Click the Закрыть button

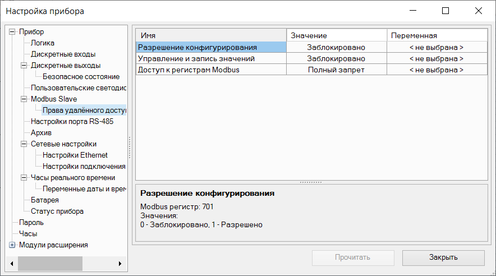coord(443,257)
